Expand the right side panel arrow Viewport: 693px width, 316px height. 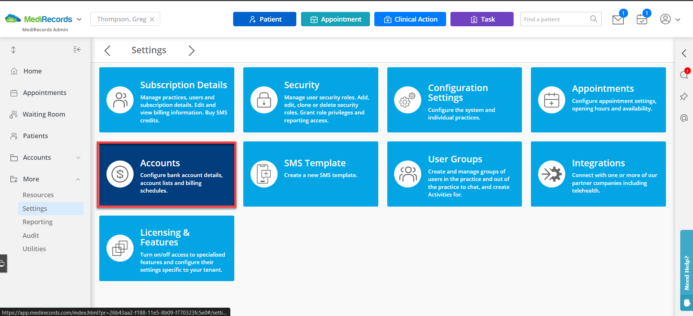pos(684,53)
